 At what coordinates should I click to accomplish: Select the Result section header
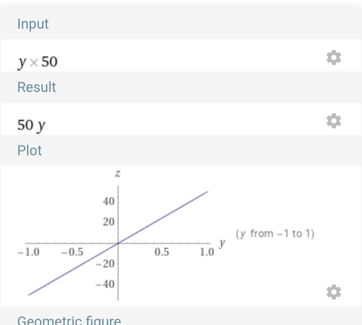pos(37,87)
